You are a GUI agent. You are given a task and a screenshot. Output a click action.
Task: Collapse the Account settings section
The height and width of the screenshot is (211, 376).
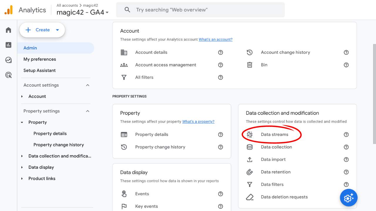[x=88, y=85]
